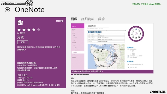
Task: Click the 發行者: Microsoft Corporation line
Action: coord(30,83)
